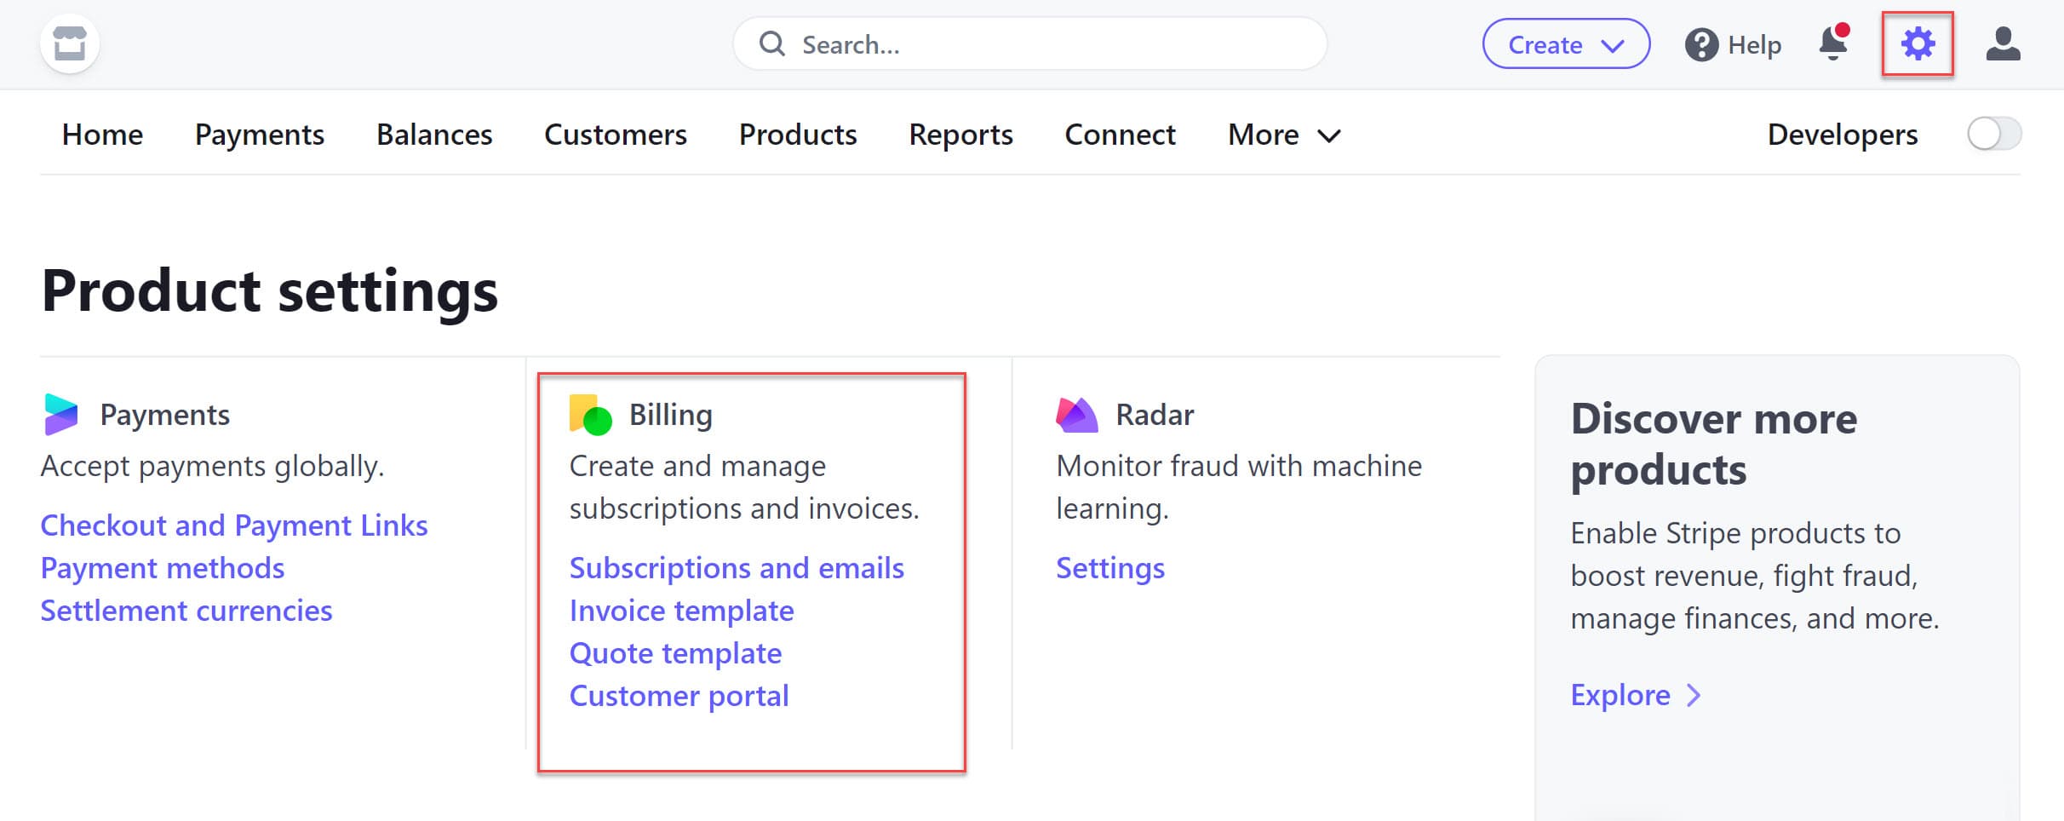Viewport: 2064px width, 821px height.
Task: Click the Billing product icon
Action: [590, 415]
